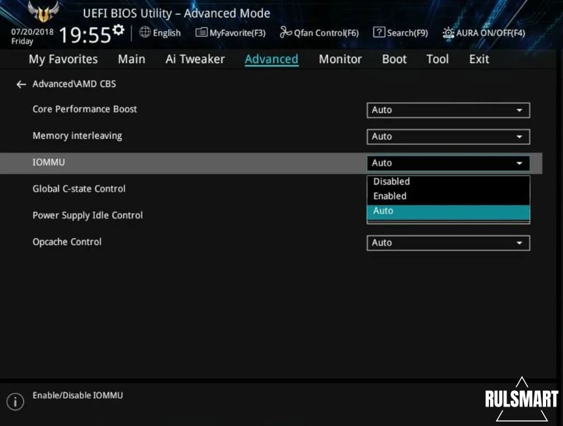The image size is (563, 426).
Task: Switch to the Ai Tweaker tab
Action: click(195, 59)
